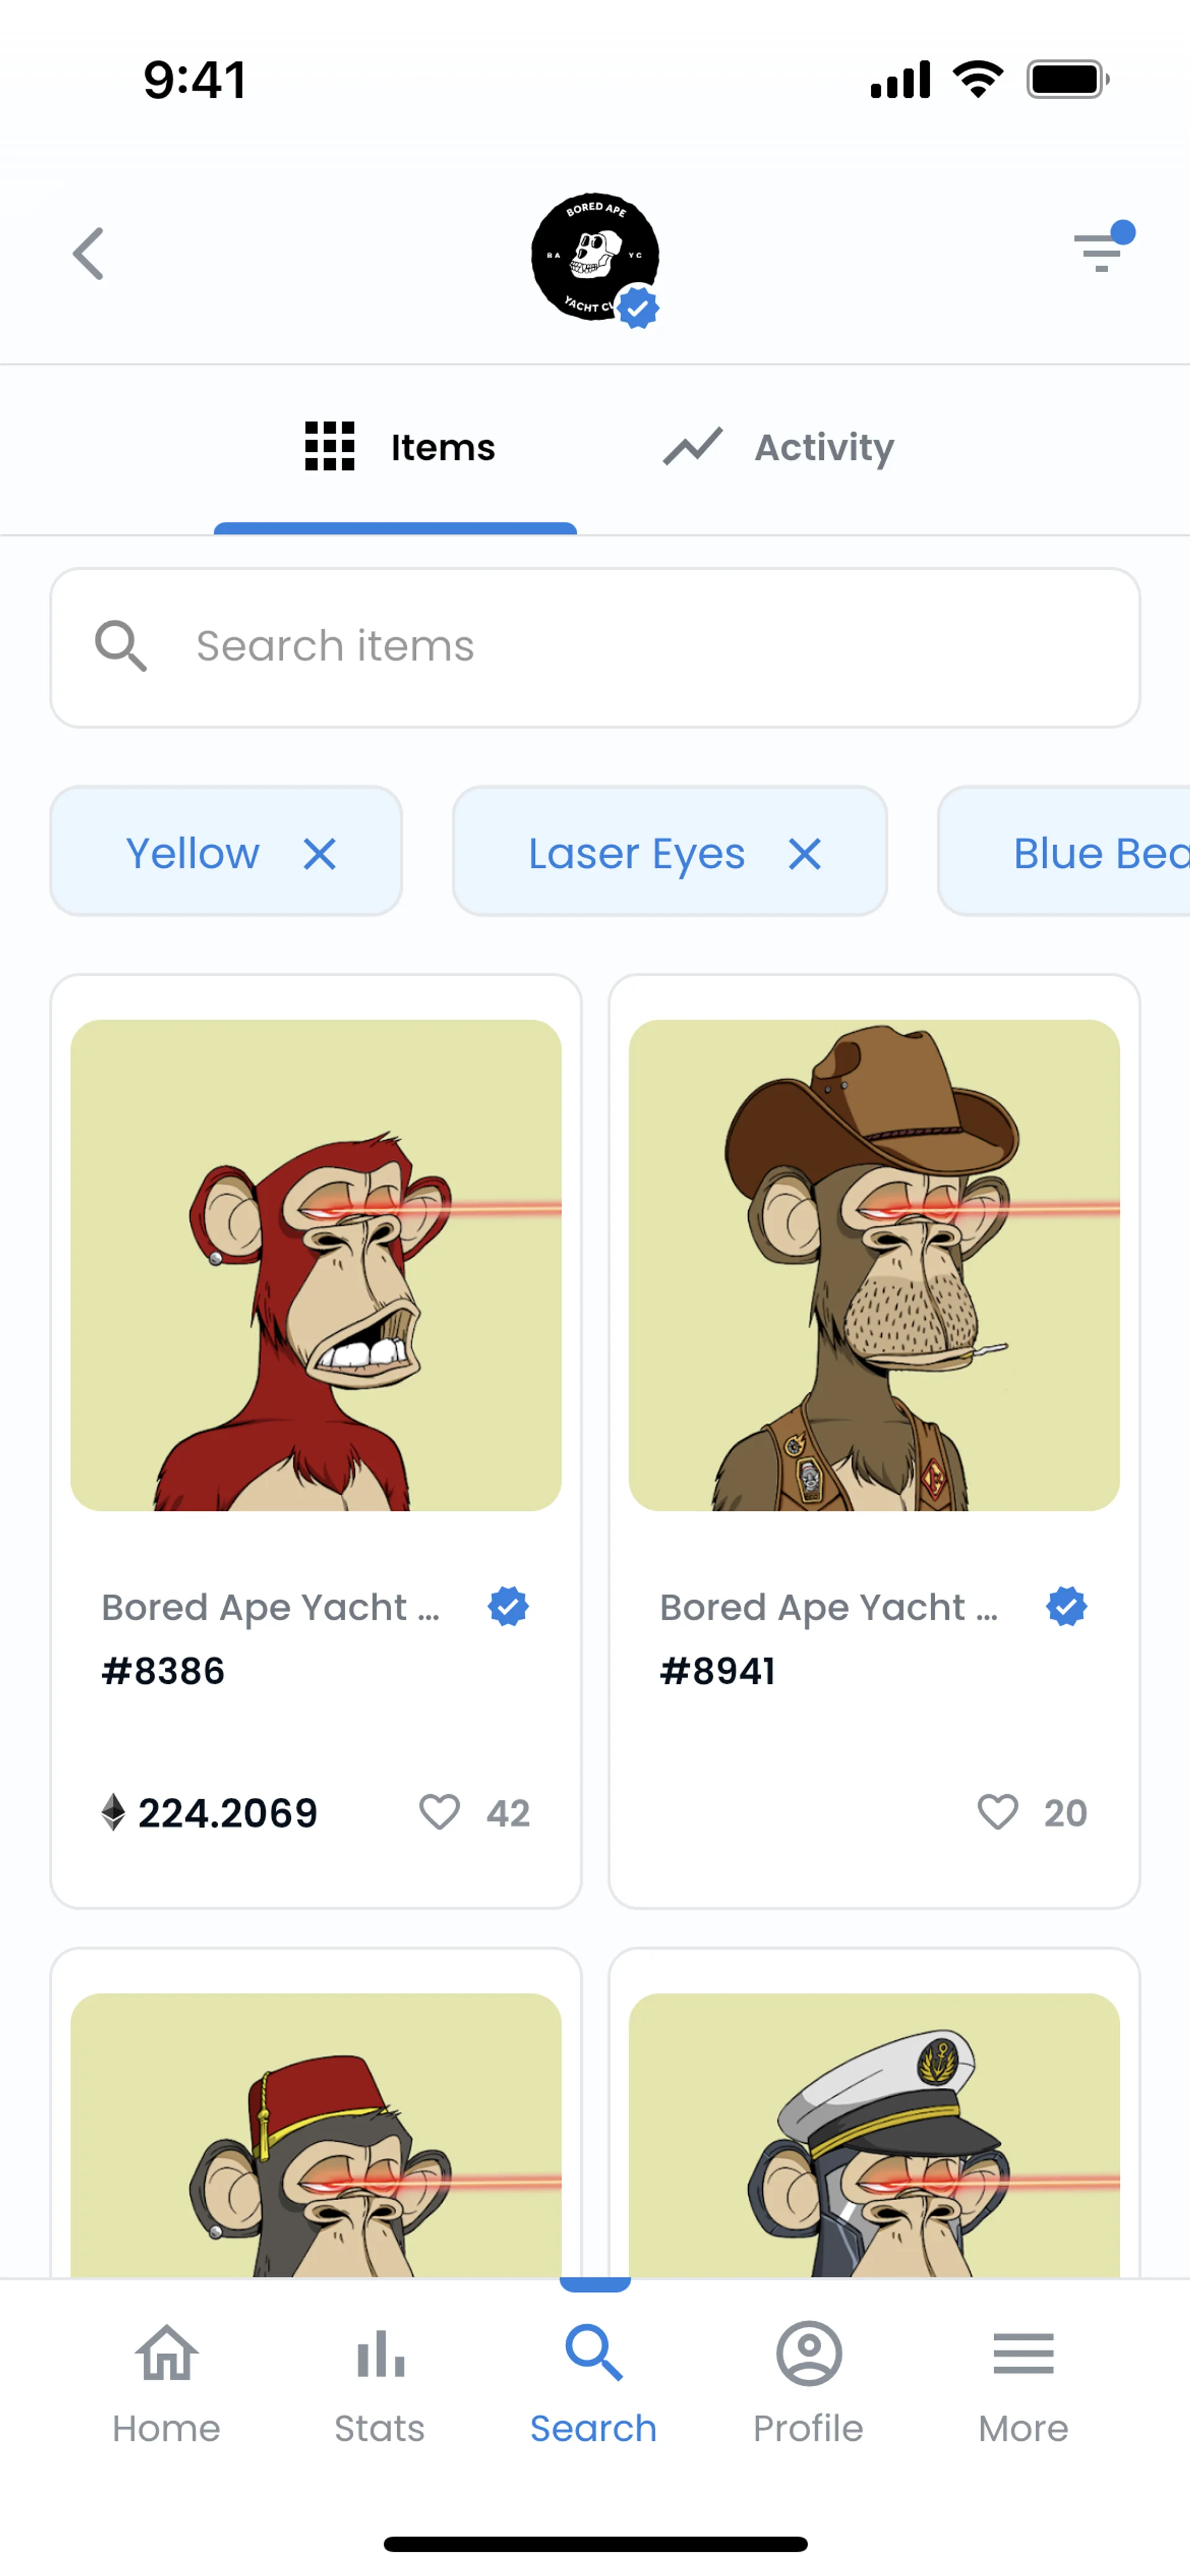Viewport: 1190px width, 2576px height.
Task: Tap the back arrow icon
Action: [x=89, y=254]
